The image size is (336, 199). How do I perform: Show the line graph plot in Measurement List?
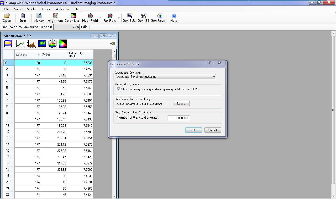[x=20, y=44]
